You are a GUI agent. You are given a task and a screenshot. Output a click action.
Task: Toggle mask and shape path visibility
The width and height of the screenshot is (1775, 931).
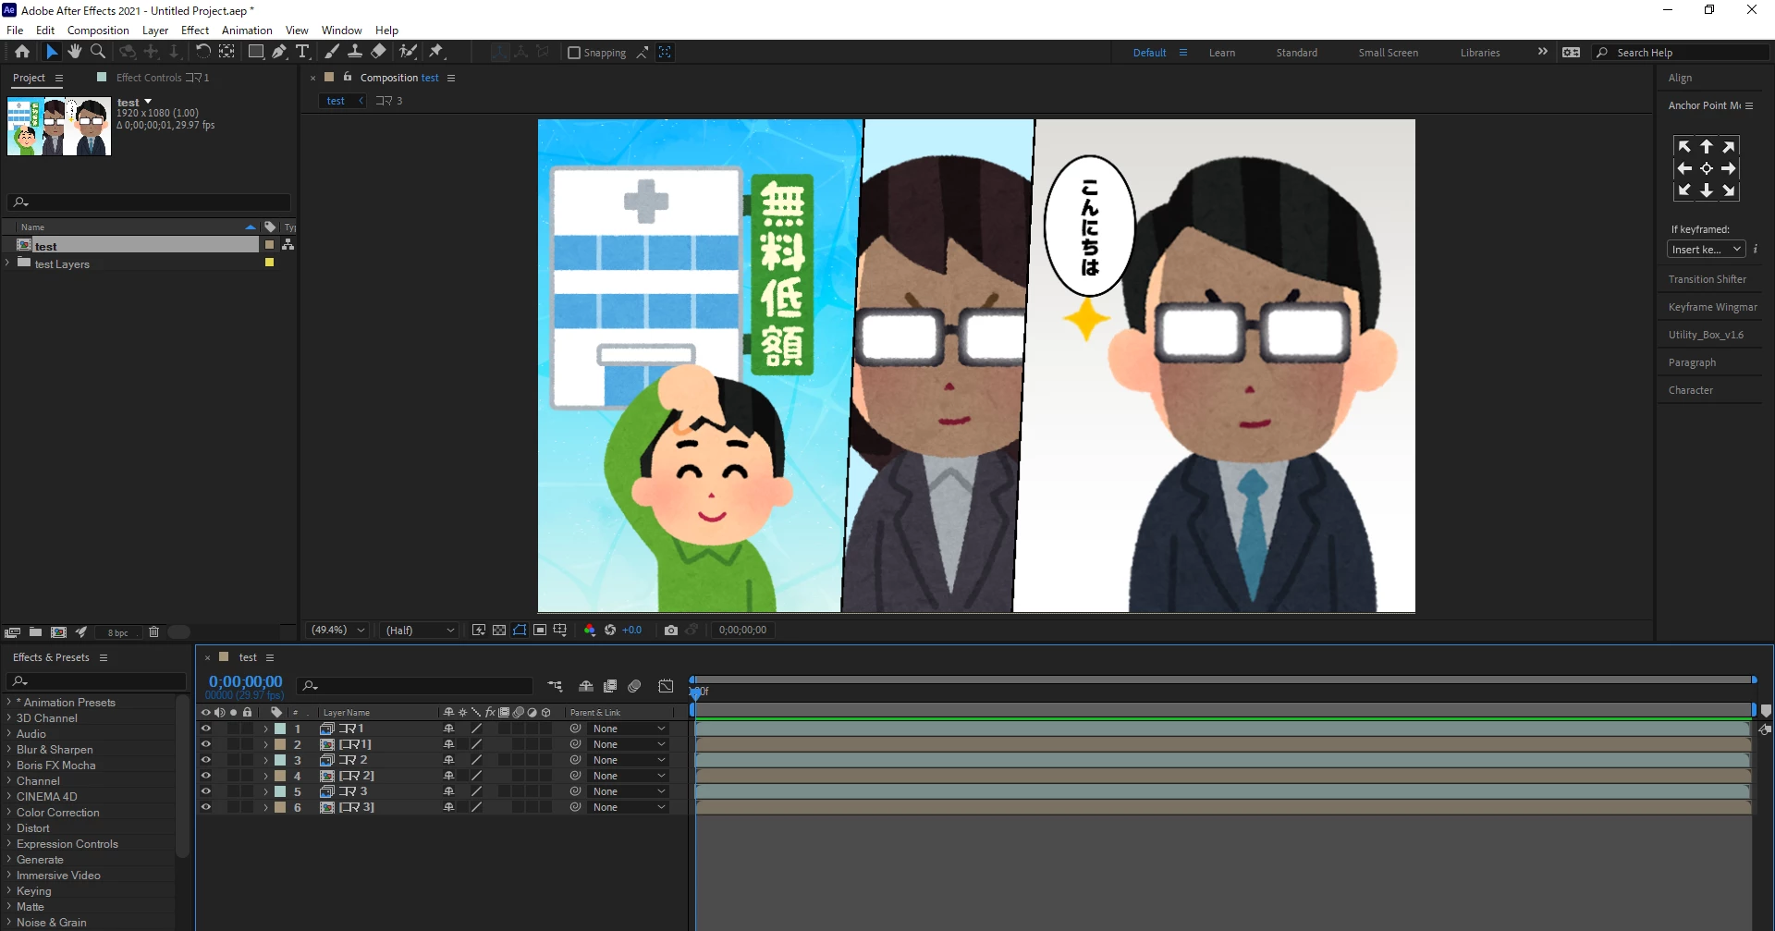520,631
